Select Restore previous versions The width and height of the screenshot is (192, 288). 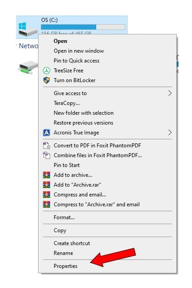pyautogui.click(x=83, y=123)
